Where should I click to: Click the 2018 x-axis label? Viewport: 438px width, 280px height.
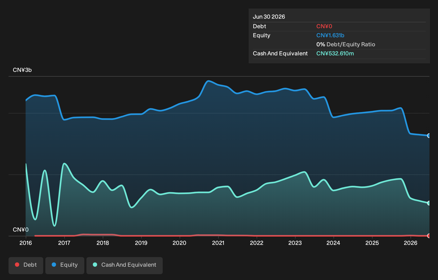tap(103, 243)
